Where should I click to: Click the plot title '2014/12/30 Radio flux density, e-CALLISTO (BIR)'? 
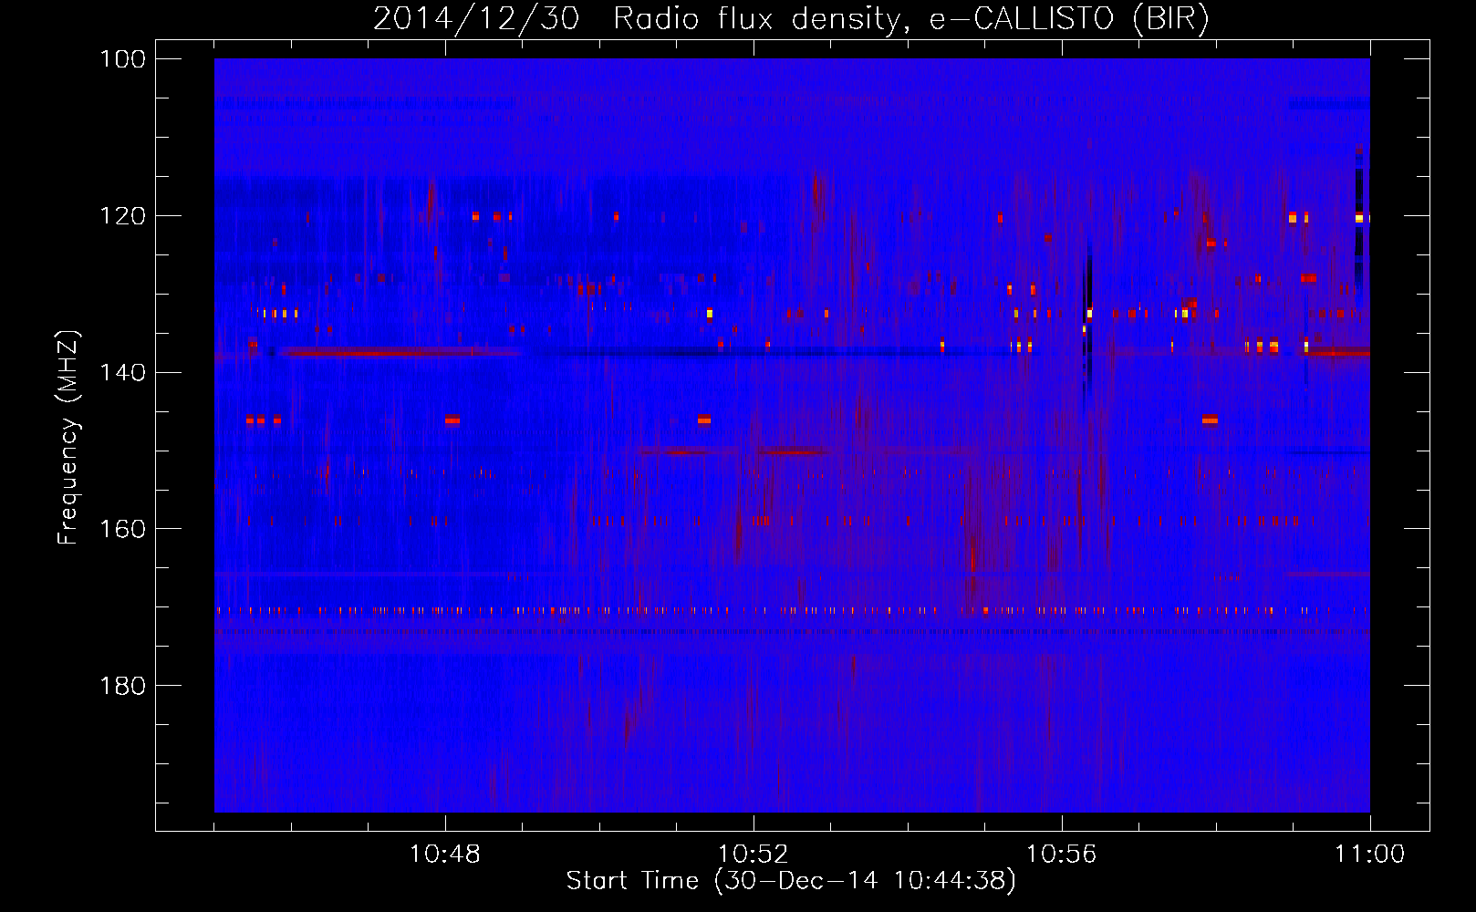pyautogui.click(x=791, y=19)
